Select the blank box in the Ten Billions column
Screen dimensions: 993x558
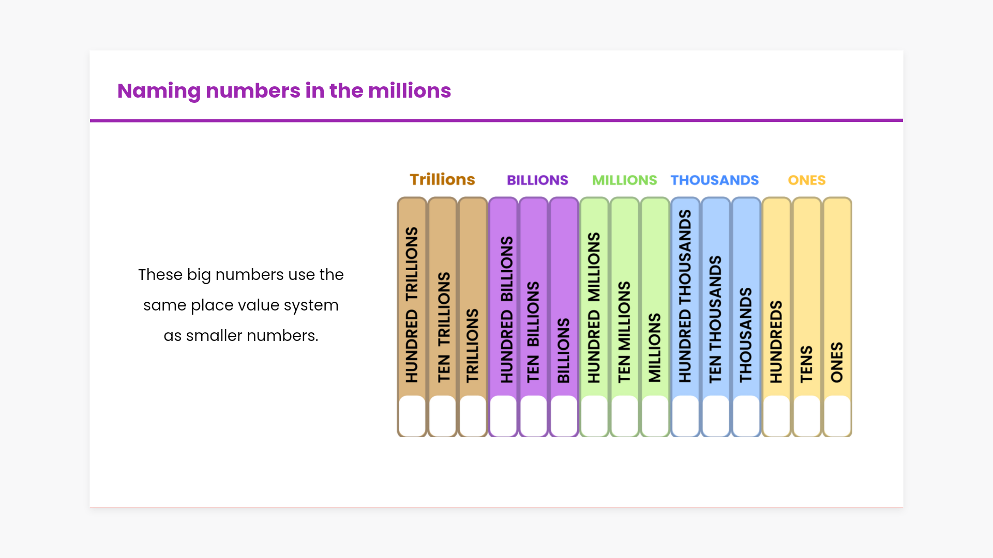pos(534,416)
